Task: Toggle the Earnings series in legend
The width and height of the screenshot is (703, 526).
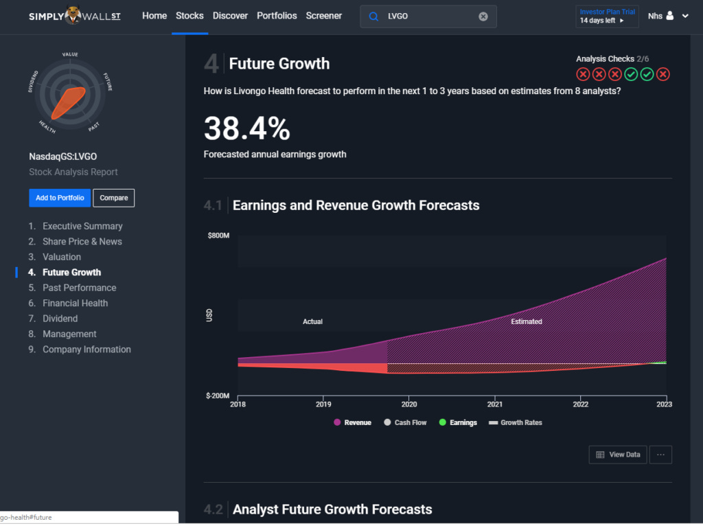Action: 458,422
